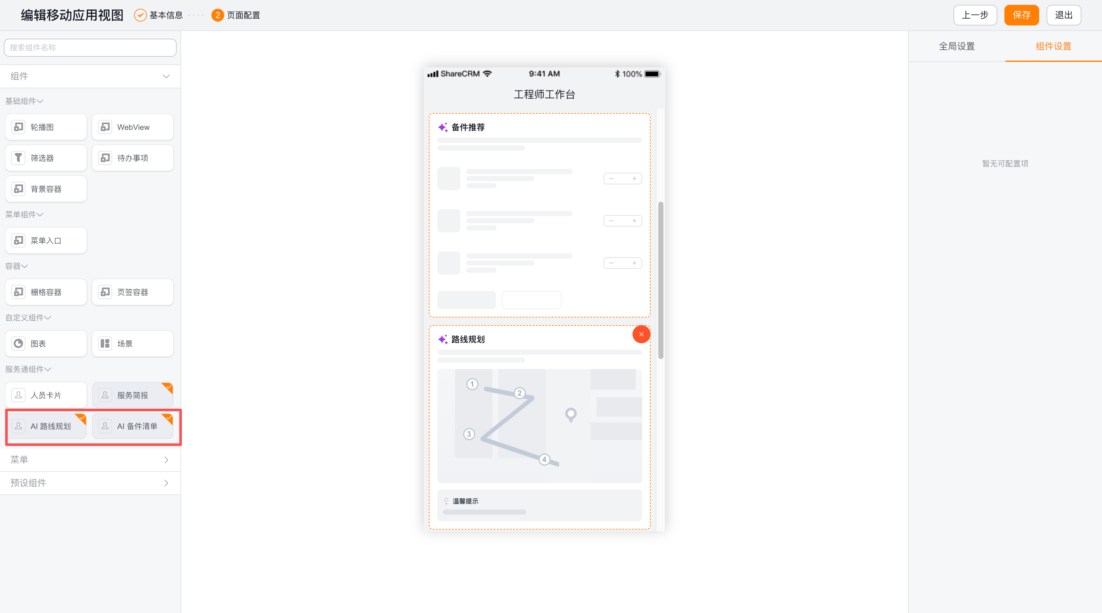1102x613 pixels.
Task: Click the sparkle icon beside 路线规划
Action: click(443, 339)
